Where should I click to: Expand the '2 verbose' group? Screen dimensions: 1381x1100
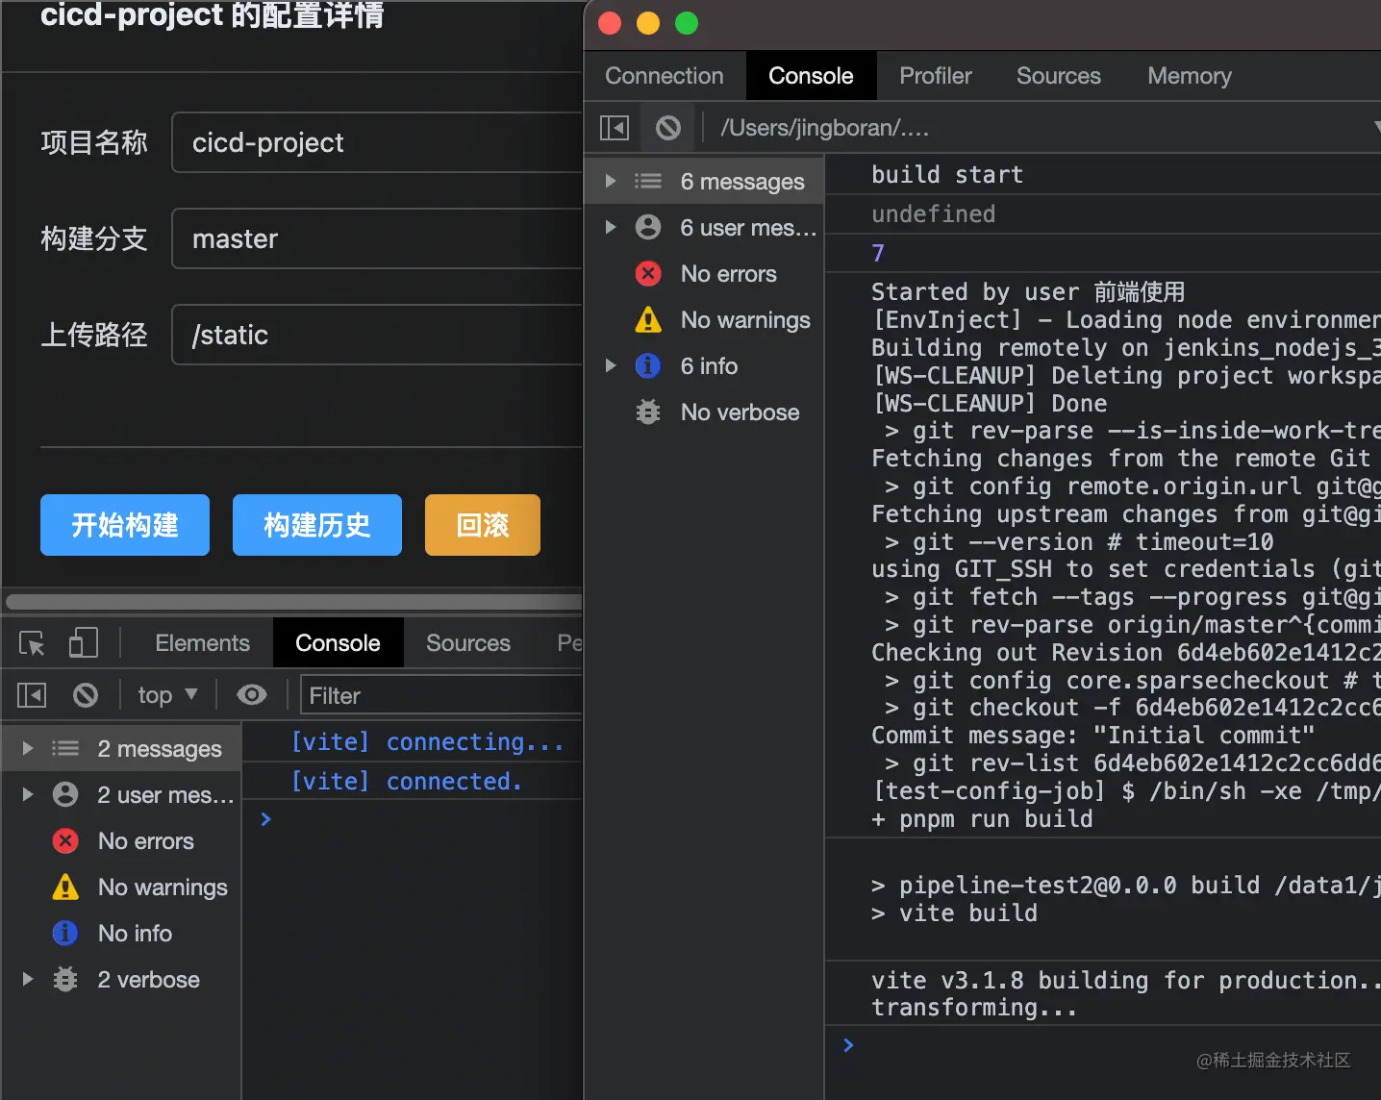(28, 979)
